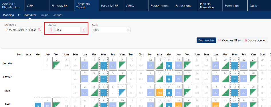Image resolution: width=271 pixels, height=107 pixels.
Task: Open the Recrutement menu
Action: point(159,5)
